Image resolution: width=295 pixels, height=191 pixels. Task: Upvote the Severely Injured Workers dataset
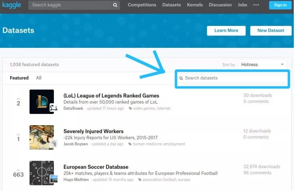click(x=18, y=134)
